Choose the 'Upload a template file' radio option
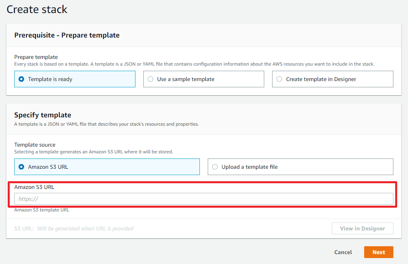Image resolution: width=408 pixels, height=264 pixels. click(x=215, y=167)
